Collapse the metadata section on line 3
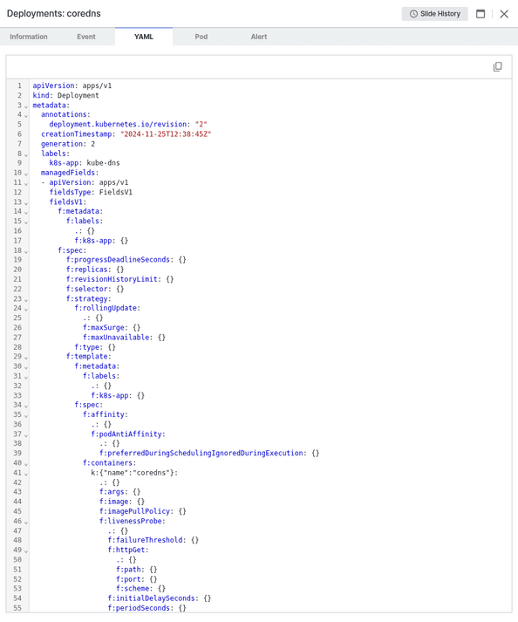This screenshot has width=518, height=622. coord(26,106)
